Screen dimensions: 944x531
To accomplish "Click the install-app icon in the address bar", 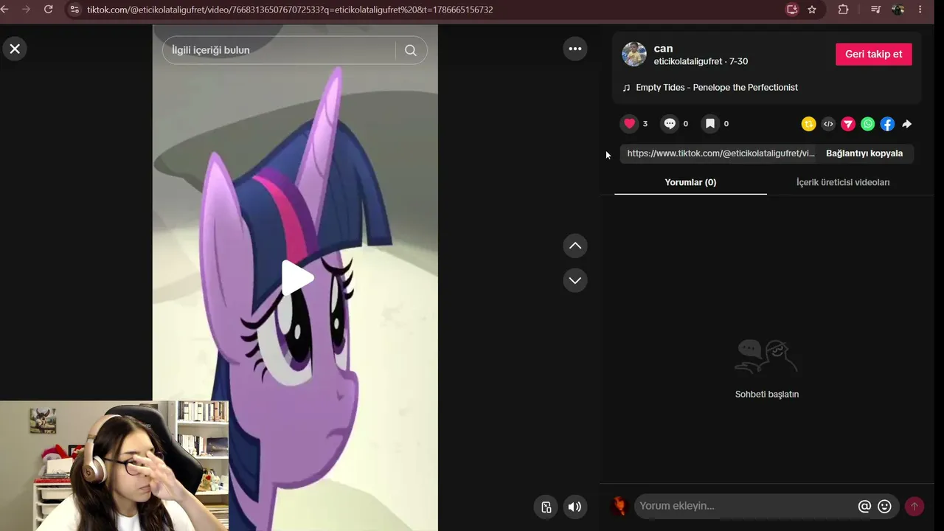I will coord(792,10).
